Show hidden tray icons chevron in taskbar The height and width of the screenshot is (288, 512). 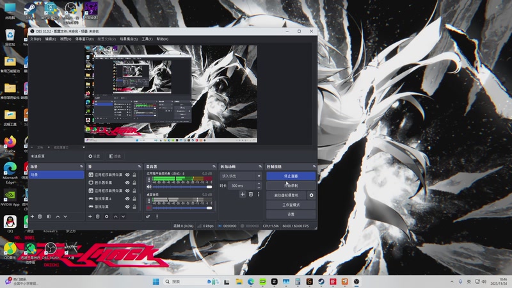point(452,282)
